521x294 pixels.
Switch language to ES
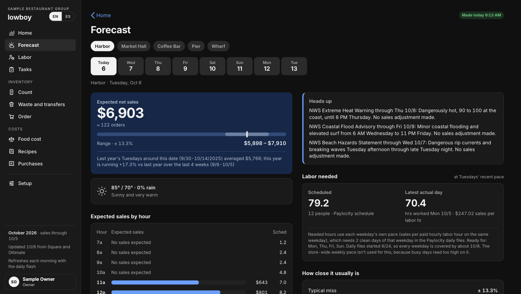(x=68, y=16)
